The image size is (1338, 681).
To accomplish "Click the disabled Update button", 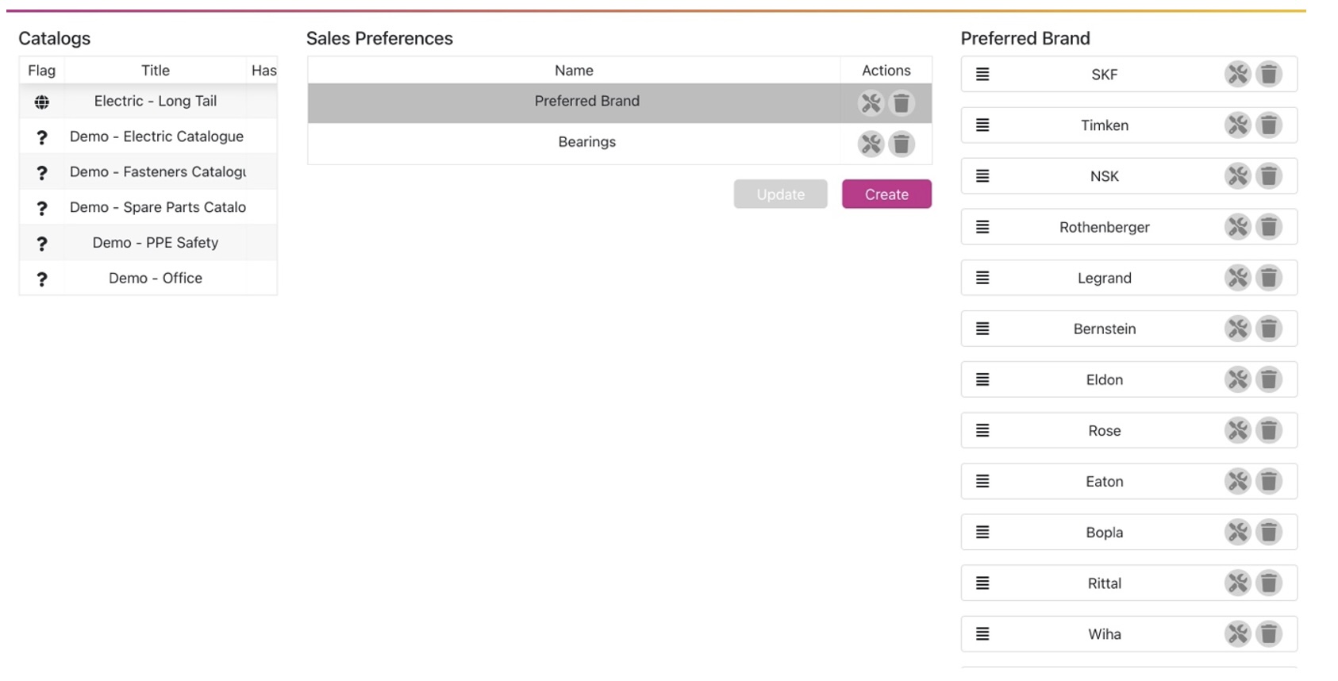I will [x=780, y=194].
